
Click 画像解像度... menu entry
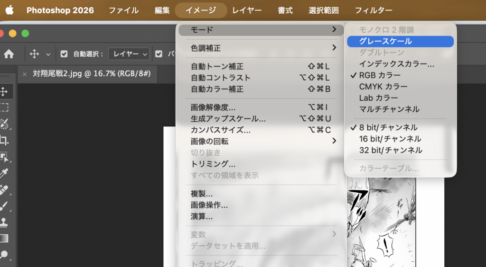[213, 107]
